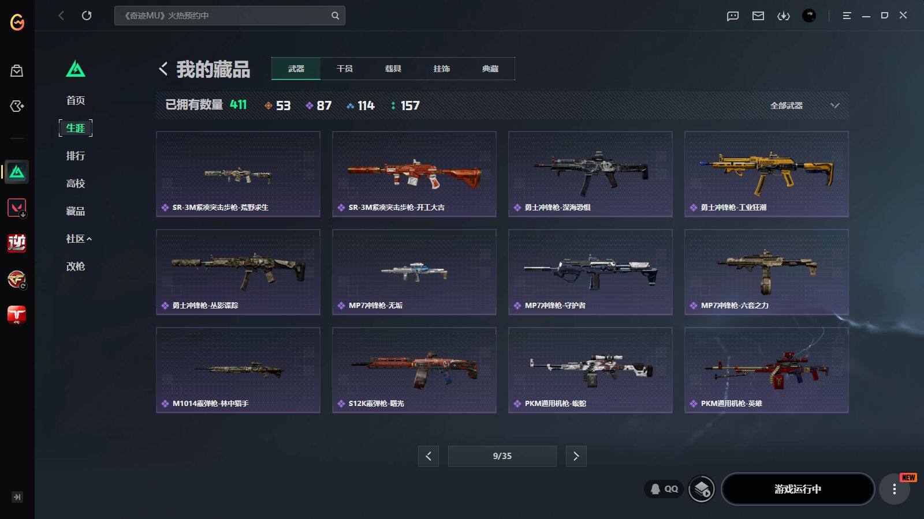924x519 pixels.
Task: Click the user avatar icon
Action: point(809,16)
